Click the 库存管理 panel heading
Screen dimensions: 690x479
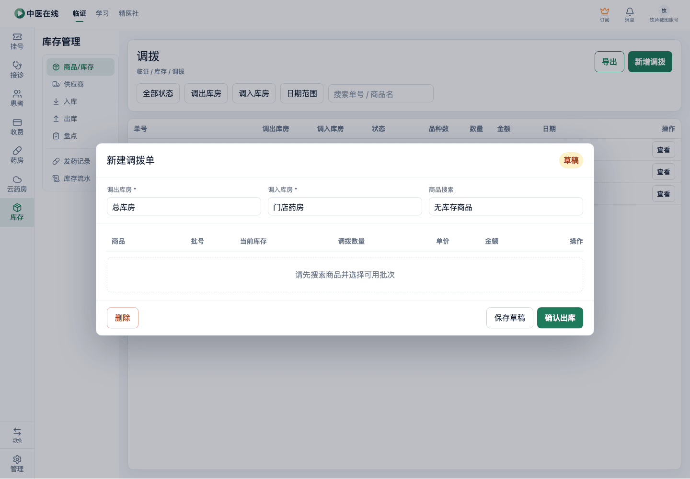click(61, 42)
